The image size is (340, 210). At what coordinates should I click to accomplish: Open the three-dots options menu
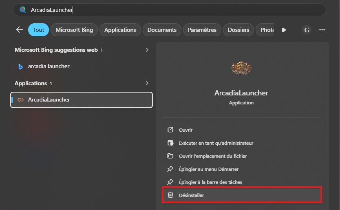click(322, 30)
